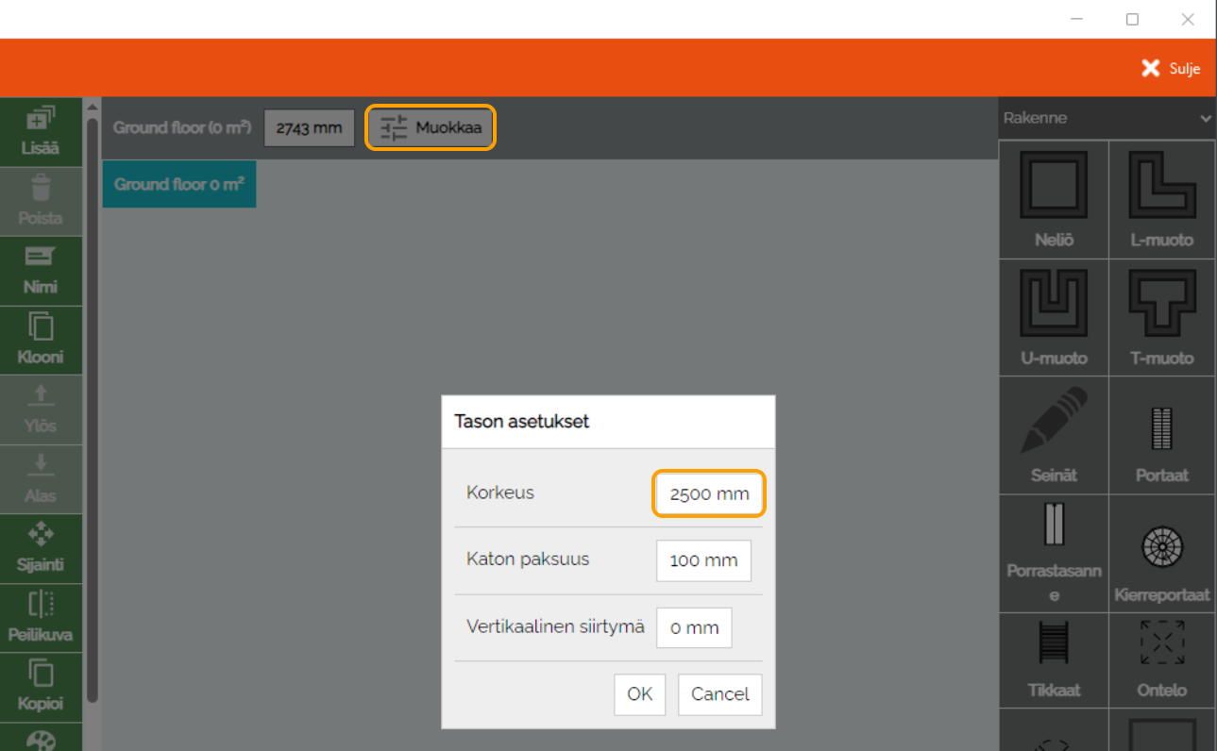This screenshot has height=751, width=1217.
Task: Select the Nimi rename tool
Action: [x=41, y=272]
